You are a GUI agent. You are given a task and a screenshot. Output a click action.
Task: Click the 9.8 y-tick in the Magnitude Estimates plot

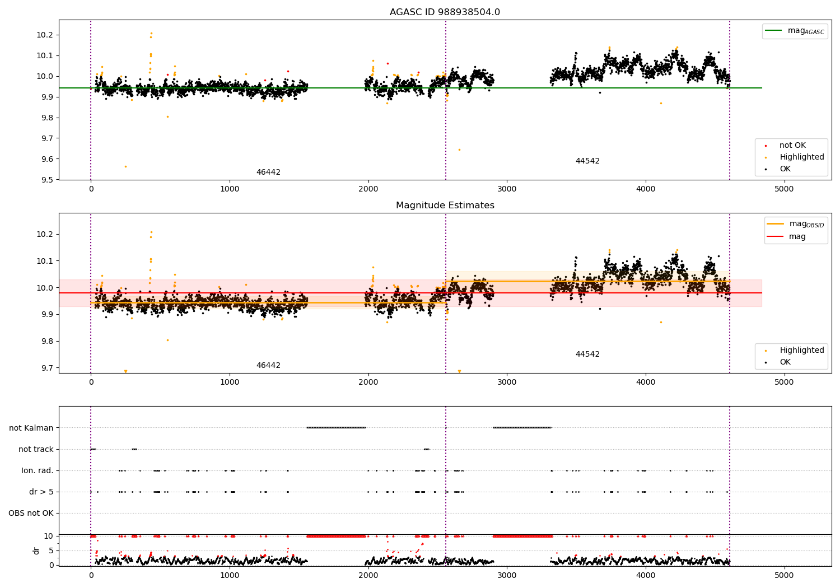click(48, 341)
